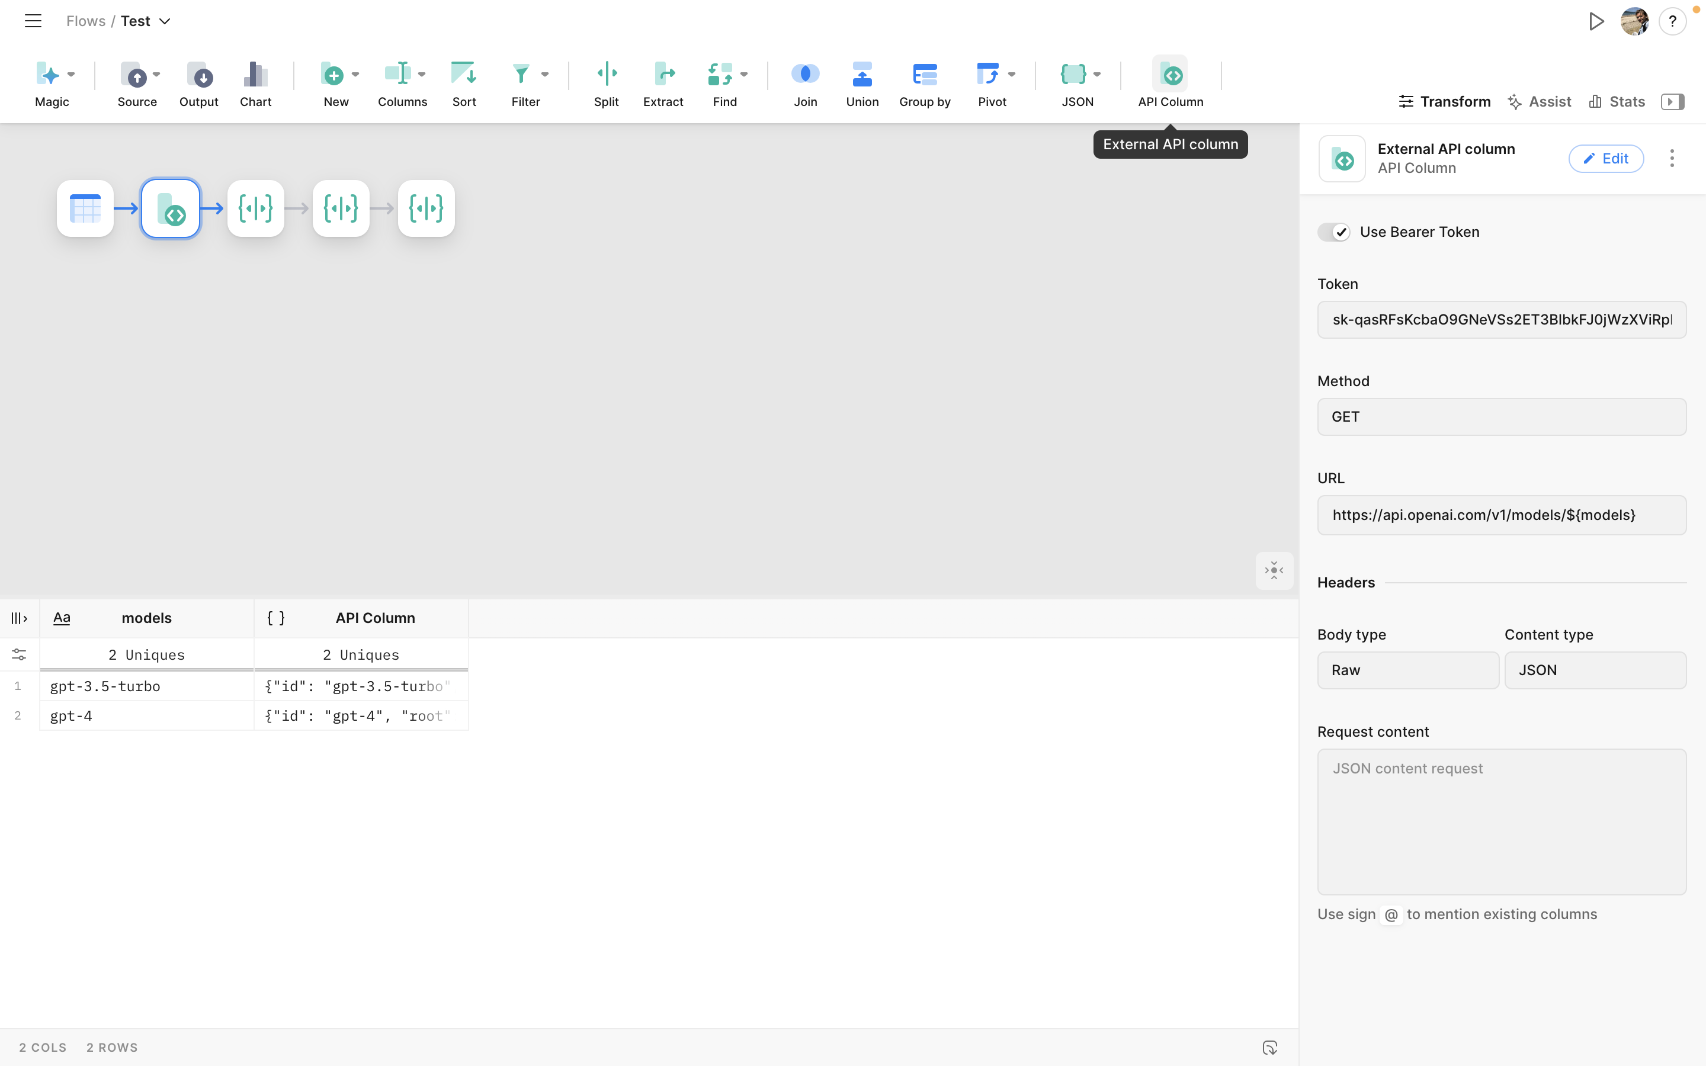Switch to the Assist tab
Viewport: 1706px width, 1066px height.
pos(1540,101)
